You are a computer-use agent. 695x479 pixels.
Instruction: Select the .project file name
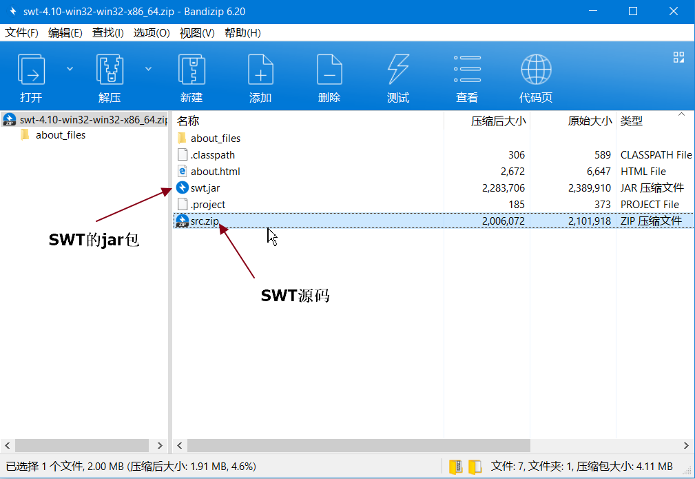coord(208,205)
